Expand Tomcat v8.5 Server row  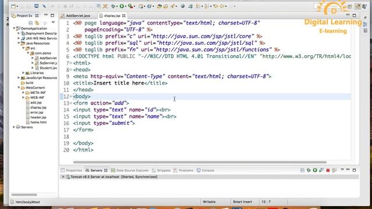[63, 176]
